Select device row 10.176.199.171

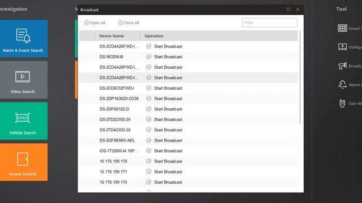tap(188, 171)
